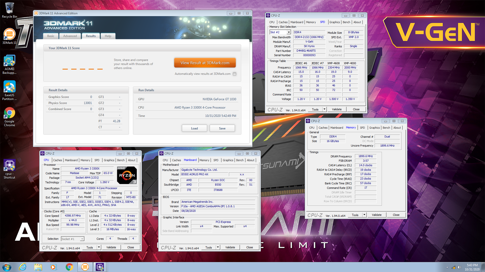The width and height of the screenshot is (485, 272).
Task: Click the 3DMark 11 title bar icon
Action: point(36,13)
